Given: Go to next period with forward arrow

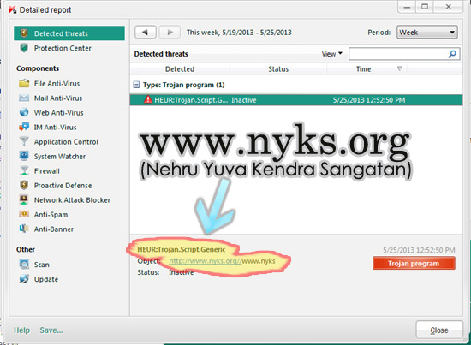Looking at the screenshot, I should point(170,33).
